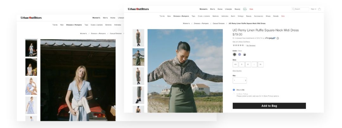Image resolution: width=342 pixels, height=128 pixels.
Task: Show third thumbnail of seated model, back window
Action: tap(31, 86)
